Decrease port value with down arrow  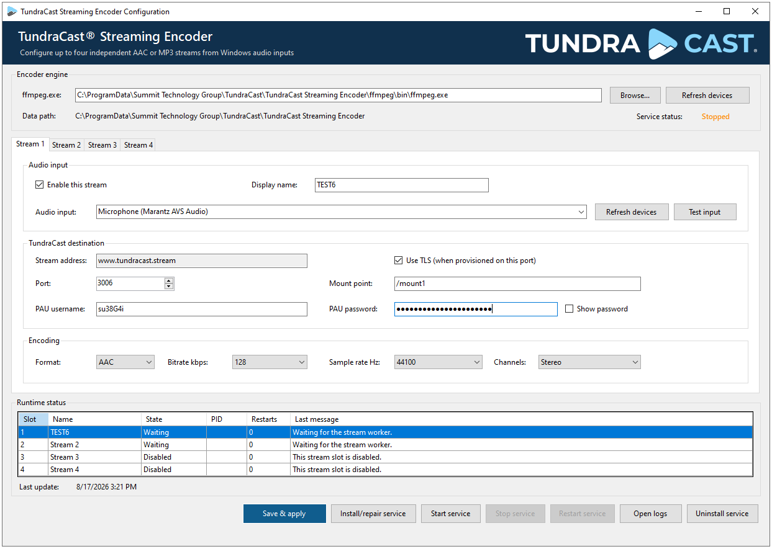(169, 287)
